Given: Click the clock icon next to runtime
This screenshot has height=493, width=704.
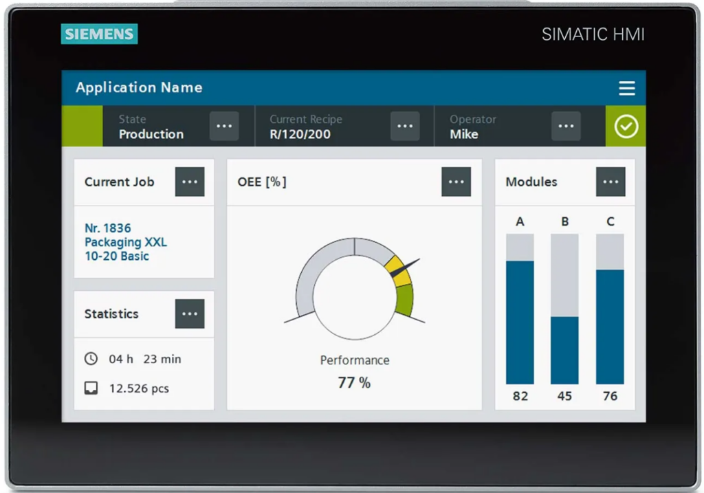Looking at the screenshot, I should click(x=90, y=358).
